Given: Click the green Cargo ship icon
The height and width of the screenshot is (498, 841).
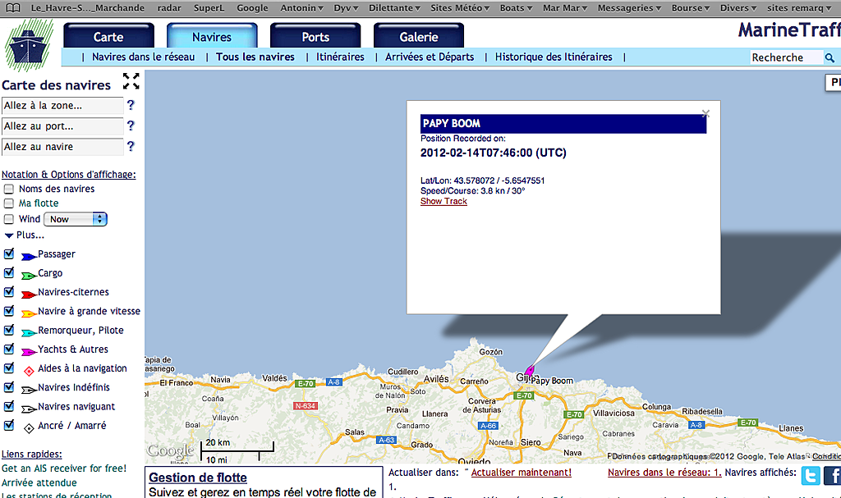Looking at the screenshot, I should [29, 276].
